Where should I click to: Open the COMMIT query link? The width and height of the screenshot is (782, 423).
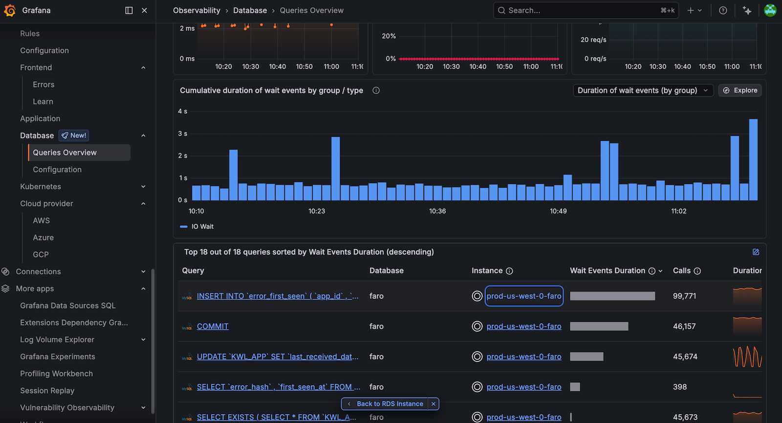click(x=213, y=326)
